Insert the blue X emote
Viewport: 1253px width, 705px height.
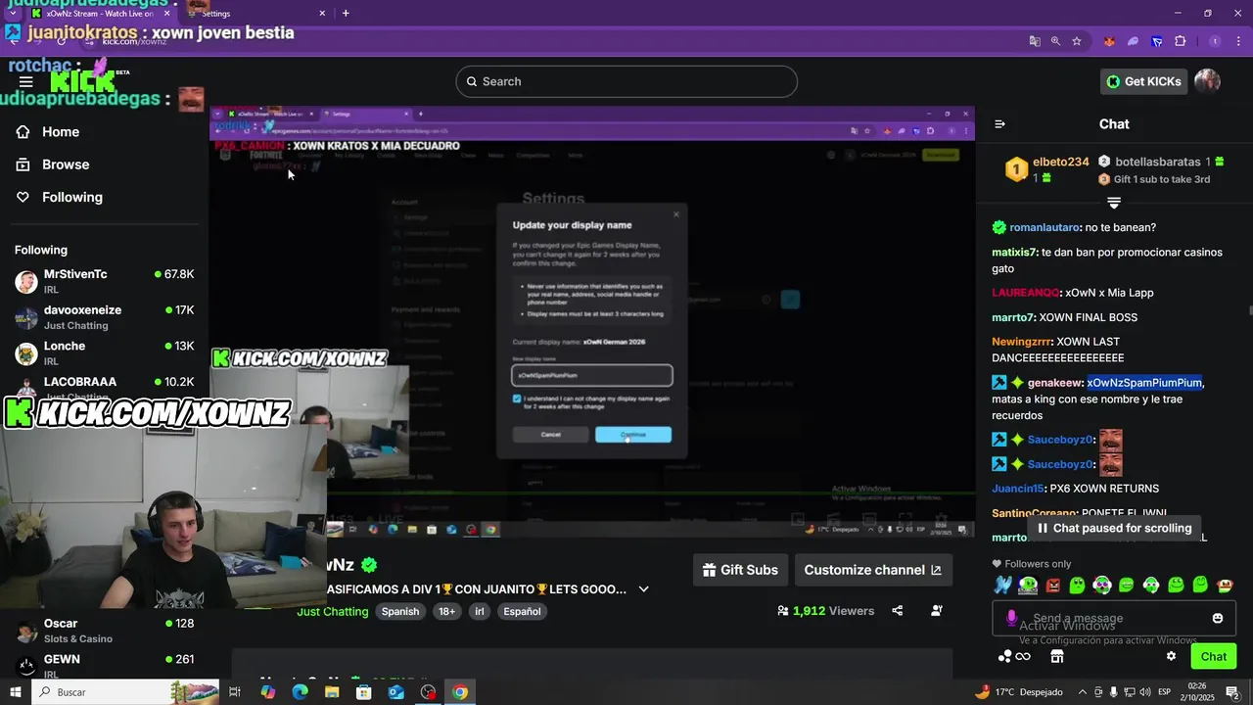coord(1003,586)
